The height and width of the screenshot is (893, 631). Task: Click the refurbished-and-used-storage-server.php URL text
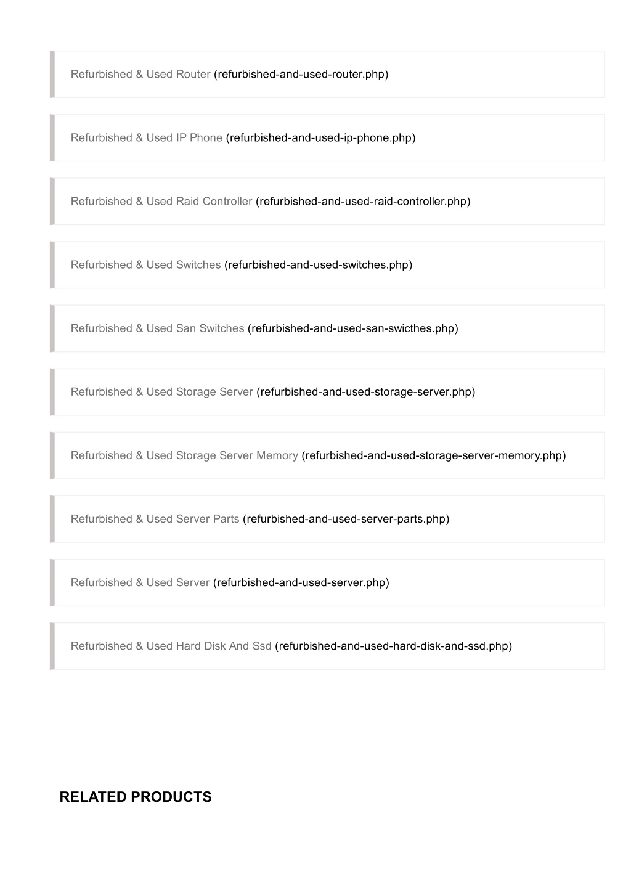coord(366,392)
